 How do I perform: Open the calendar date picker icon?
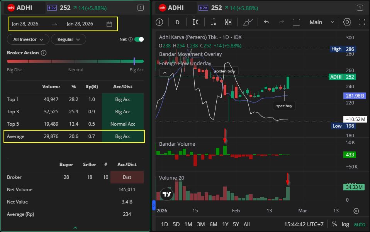(x=109, y=24)
